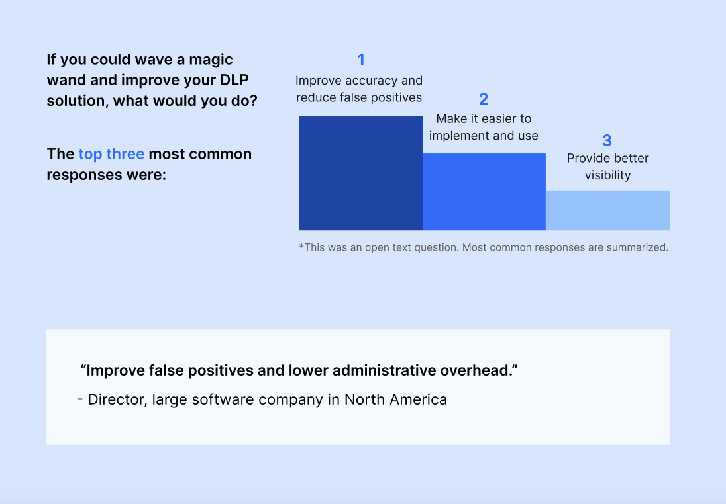Click the dark blue first-place bar
The image size is (726, 504).
[x=361, y=173]
